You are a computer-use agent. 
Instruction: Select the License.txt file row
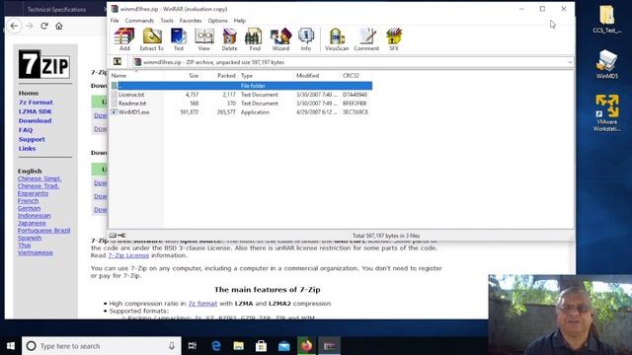[x=241, y=95]
